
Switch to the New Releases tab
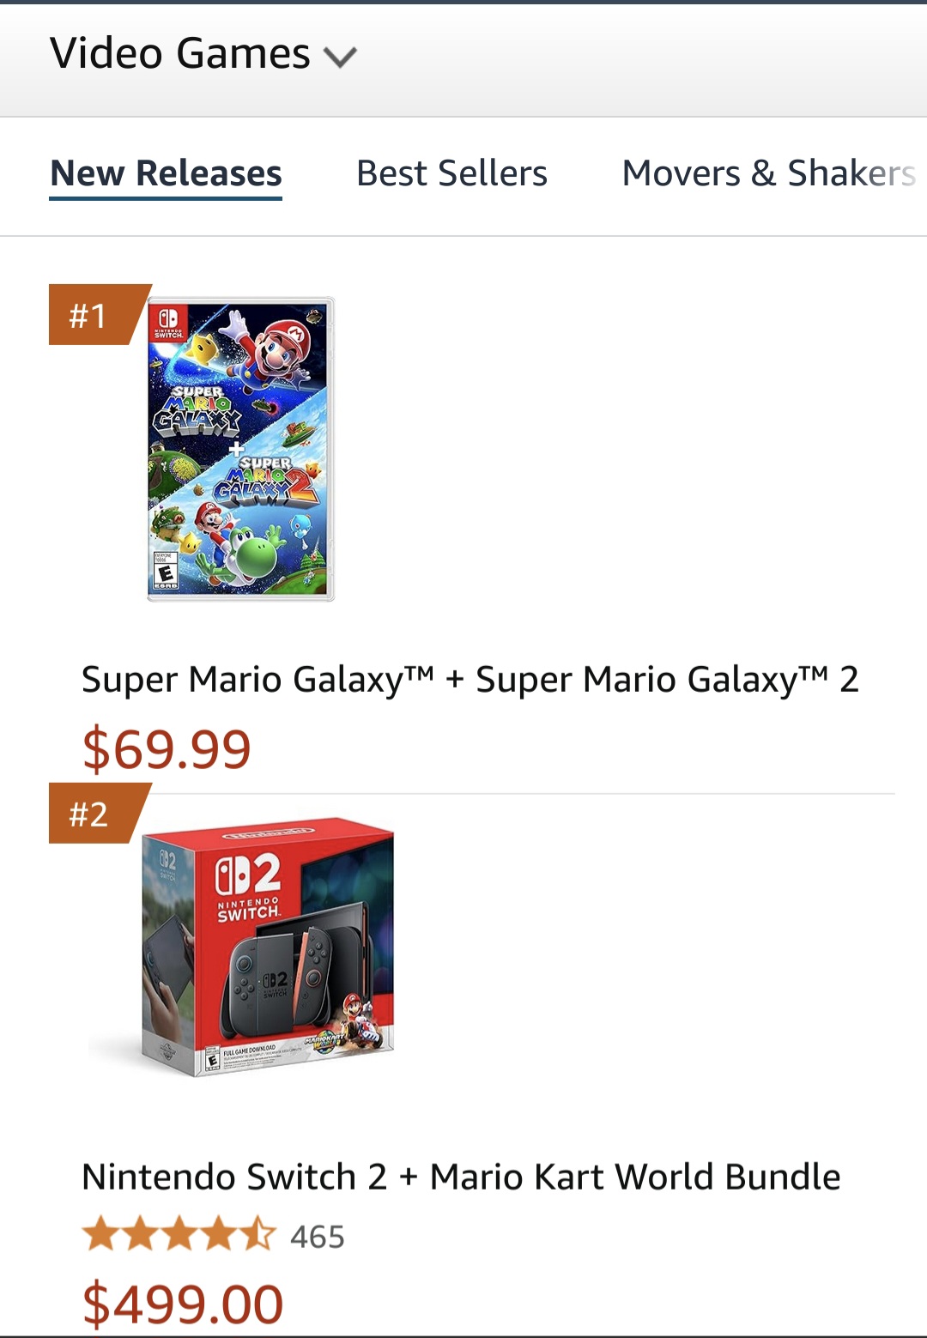tap(166, 173)
